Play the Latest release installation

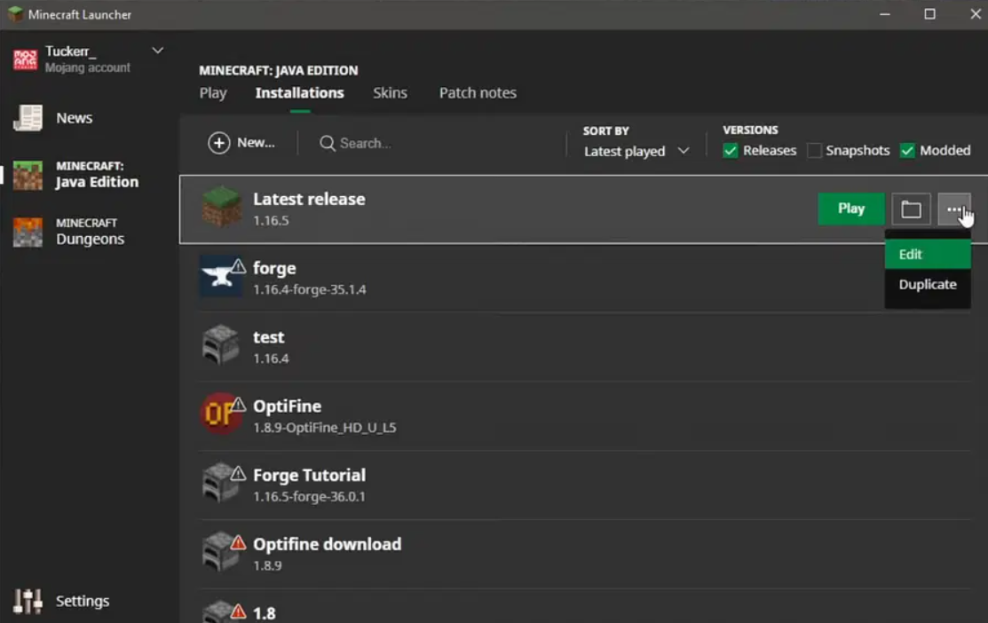point(851,209)
